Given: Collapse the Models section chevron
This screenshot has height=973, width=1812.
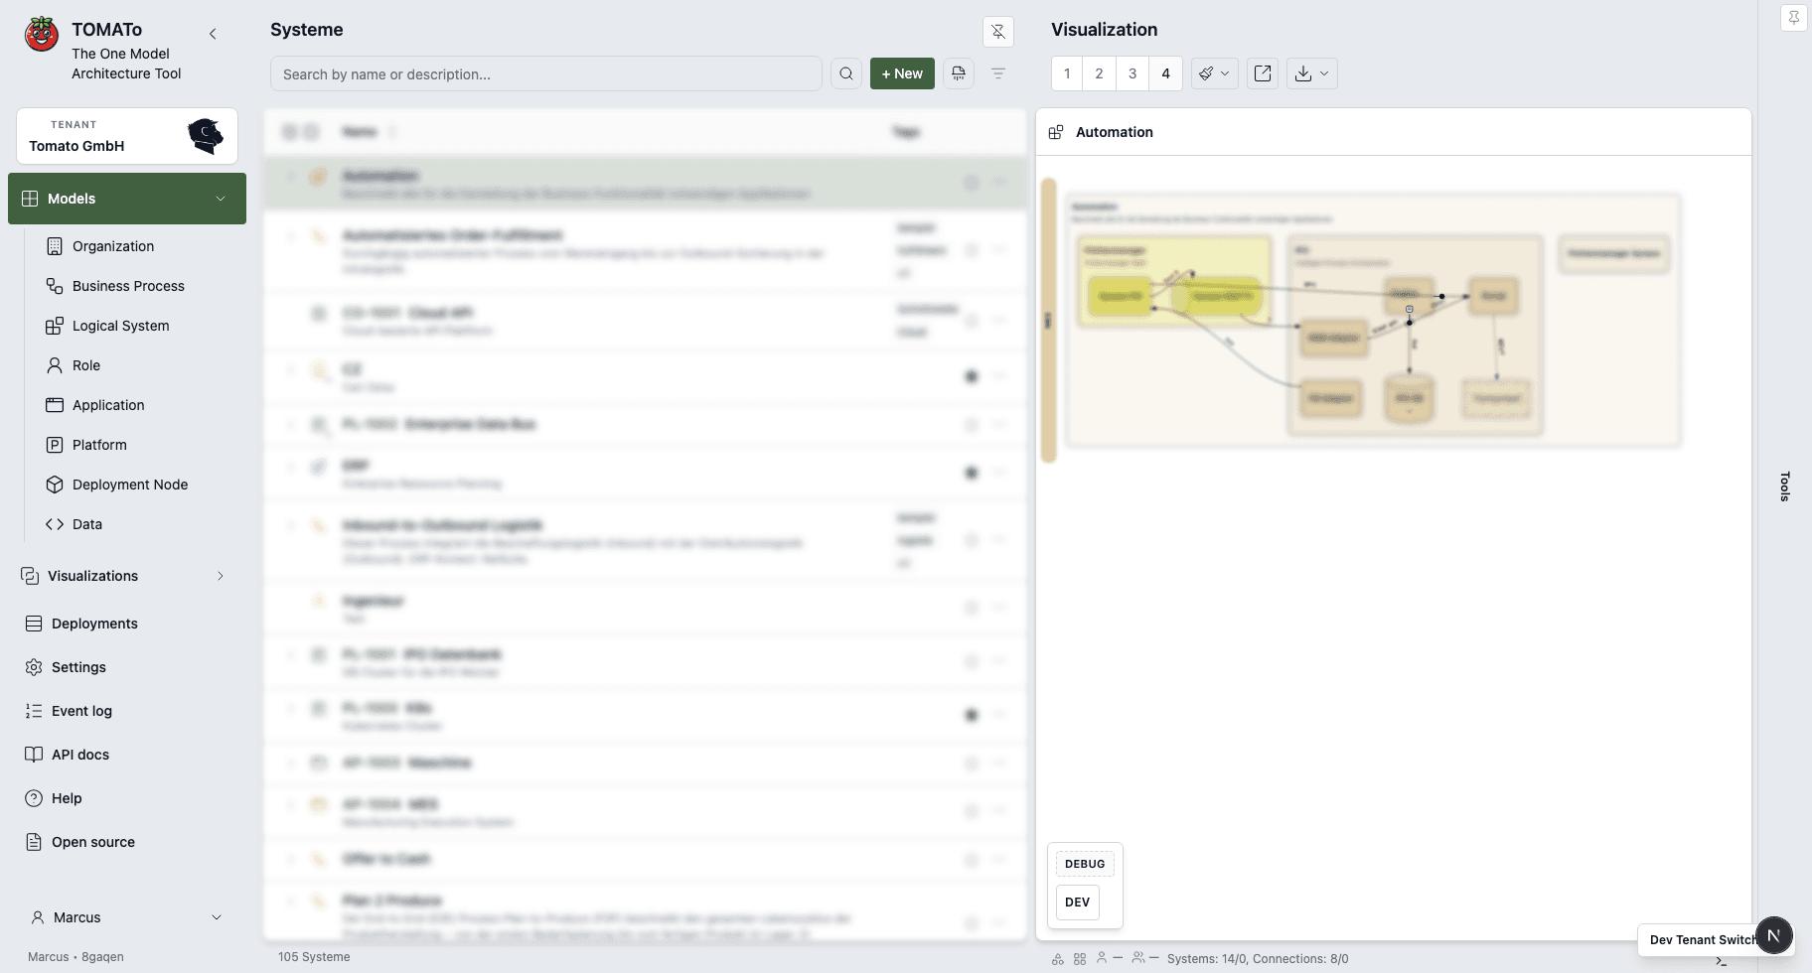Looking at the screenshot, I should (x=221, y=199).
